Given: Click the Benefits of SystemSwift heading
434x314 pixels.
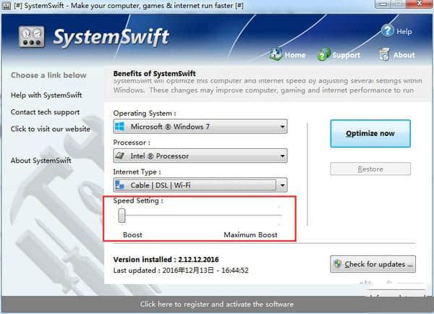Looking at the screenshot, I should pos(155,74).
